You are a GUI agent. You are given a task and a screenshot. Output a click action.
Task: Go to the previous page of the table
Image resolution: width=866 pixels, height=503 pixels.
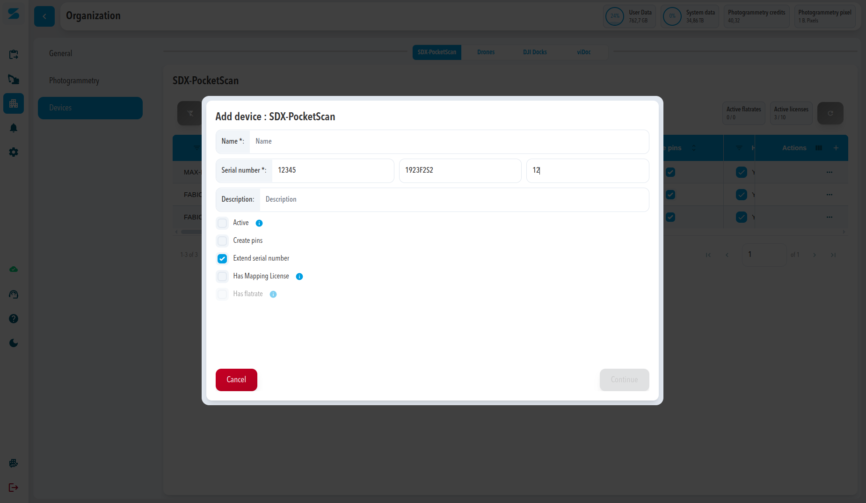click(x=727, y=255)
